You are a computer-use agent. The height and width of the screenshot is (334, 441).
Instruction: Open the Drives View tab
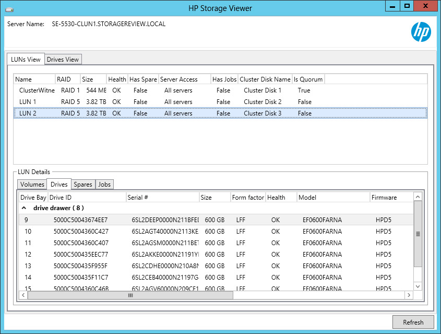pos(63,60)
